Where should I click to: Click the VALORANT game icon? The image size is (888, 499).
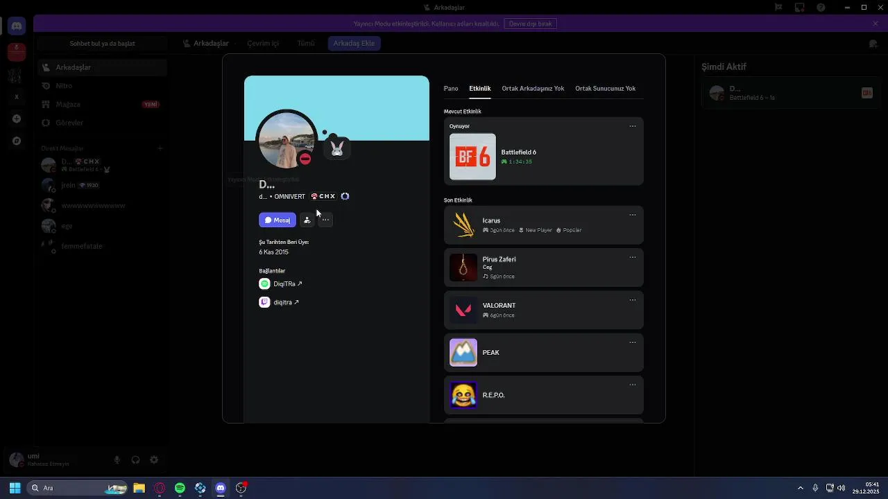click(463, 310)
